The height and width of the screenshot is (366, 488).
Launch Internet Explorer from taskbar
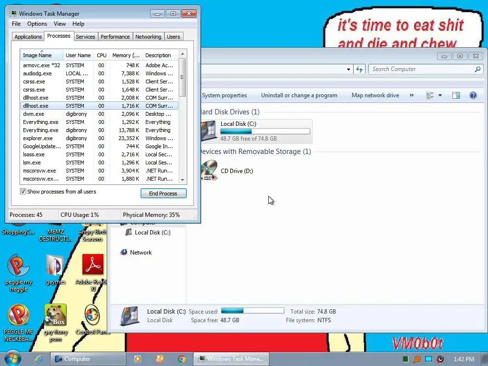(38, 359)
